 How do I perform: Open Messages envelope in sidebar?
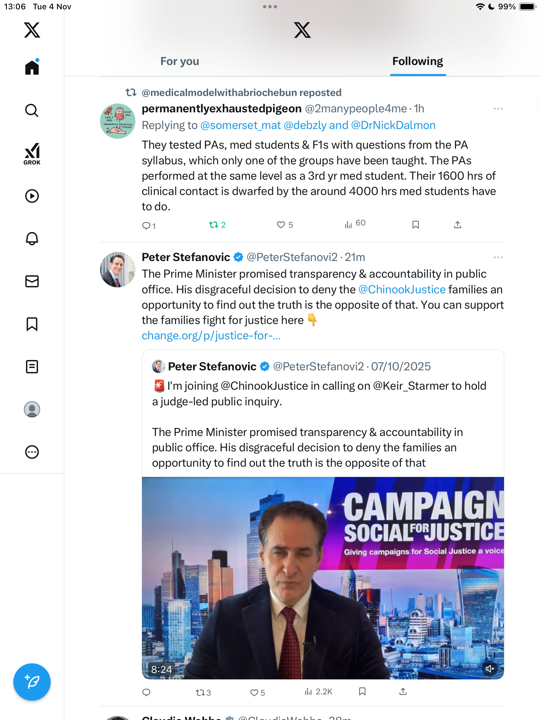32,281
